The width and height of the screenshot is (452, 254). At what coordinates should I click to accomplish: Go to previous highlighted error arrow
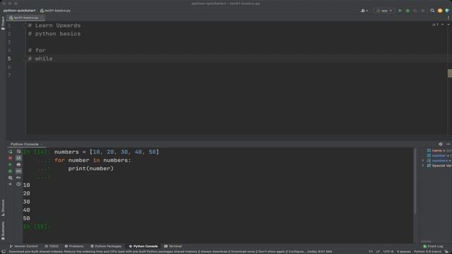pos(443,25)
